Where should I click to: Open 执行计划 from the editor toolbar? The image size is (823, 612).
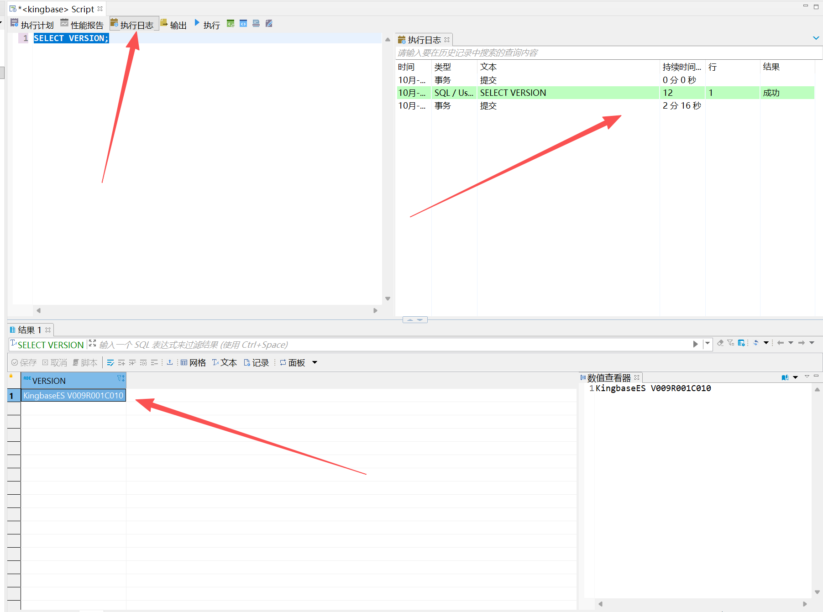(x=32, y=24)
